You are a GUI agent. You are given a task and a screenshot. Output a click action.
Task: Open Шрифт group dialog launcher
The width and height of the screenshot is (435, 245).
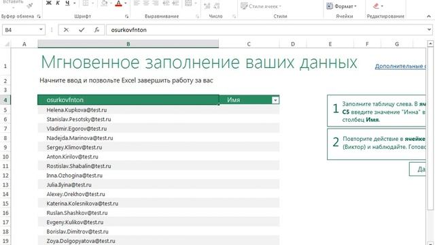(127, 16)
